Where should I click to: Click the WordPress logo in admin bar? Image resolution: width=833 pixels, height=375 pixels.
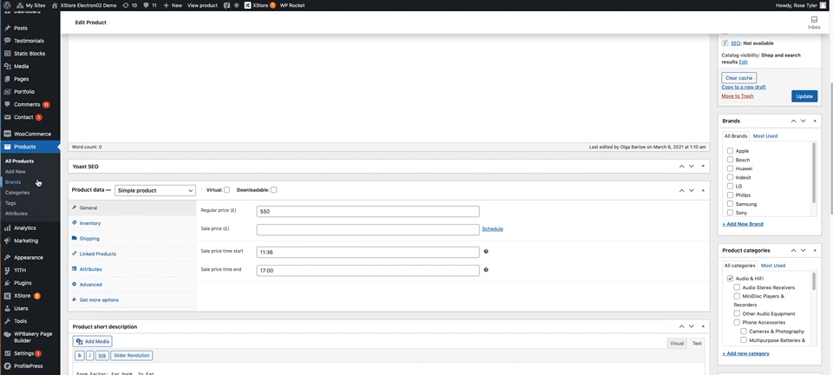tap(7, 5)
